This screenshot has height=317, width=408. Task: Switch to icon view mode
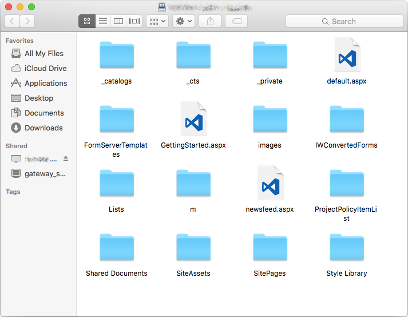(87, 21)
